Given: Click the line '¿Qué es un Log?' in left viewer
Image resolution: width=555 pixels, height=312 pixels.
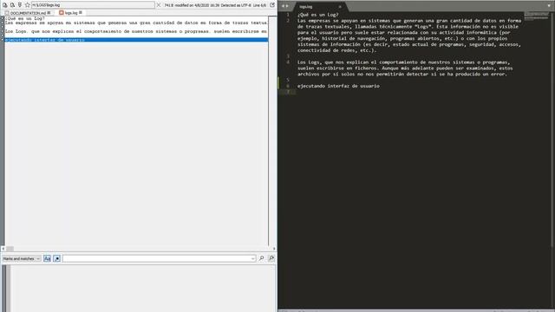Looking at the screenshot, I should click(24, 18).
